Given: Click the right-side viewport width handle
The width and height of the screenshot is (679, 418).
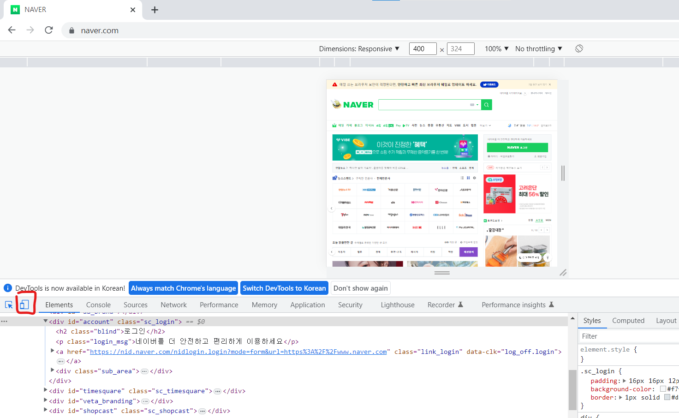Looking at the screenshot, I should (563, 173).
